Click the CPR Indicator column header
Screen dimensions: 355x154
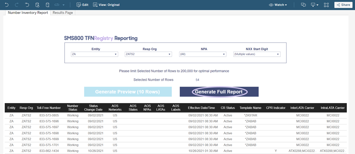coord(276,108)
